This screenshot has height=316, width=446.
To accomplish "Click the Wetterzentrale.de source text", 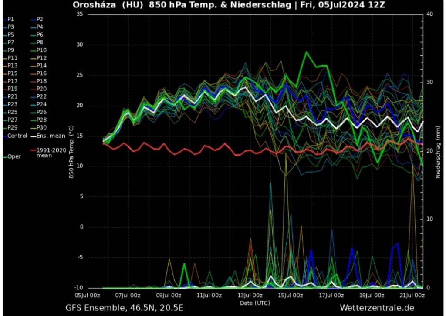I will click(377, 308).
